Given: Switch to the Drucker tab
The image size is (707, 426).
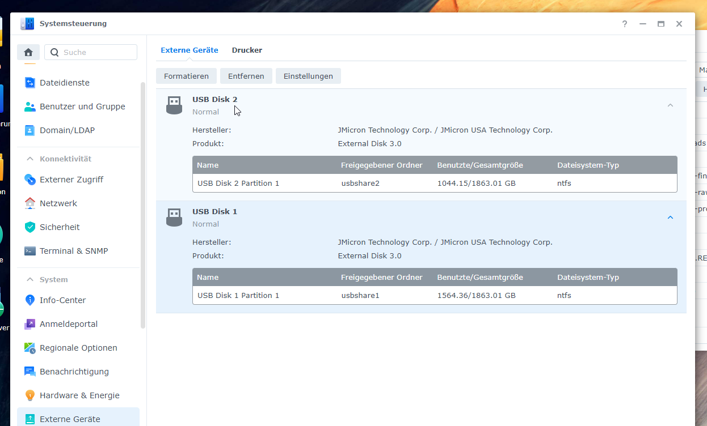Looking at the screenshot, I should tap(247, 50).
